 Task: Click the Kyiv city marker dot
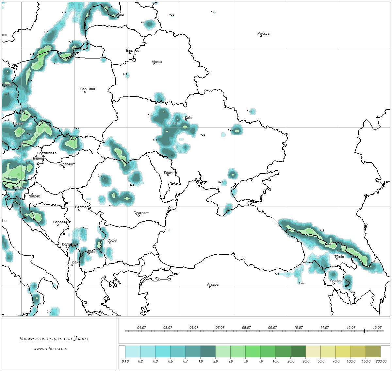pos(186,120)
